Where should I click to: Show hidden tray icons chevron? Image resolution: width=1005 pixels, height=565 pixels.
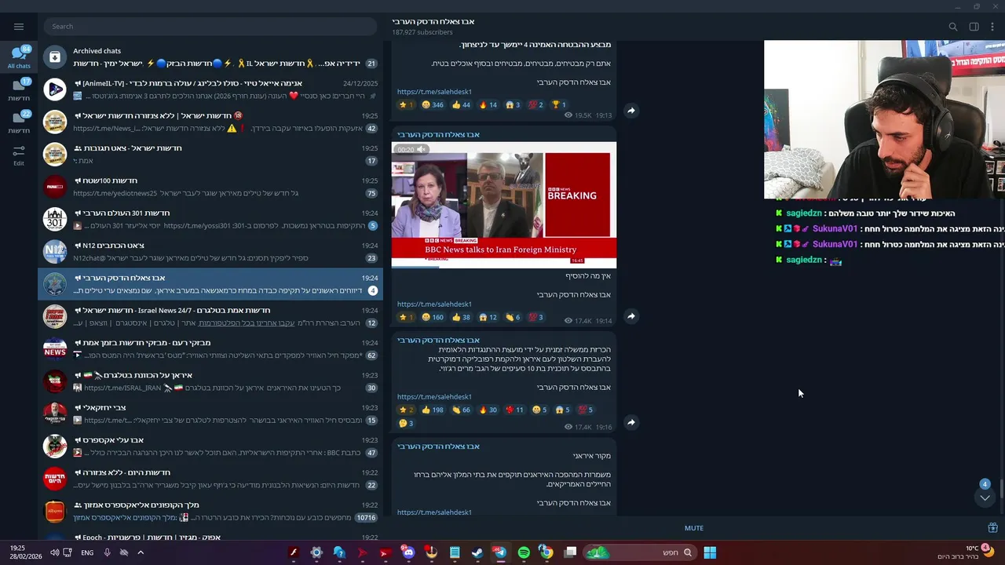point(141,552)
